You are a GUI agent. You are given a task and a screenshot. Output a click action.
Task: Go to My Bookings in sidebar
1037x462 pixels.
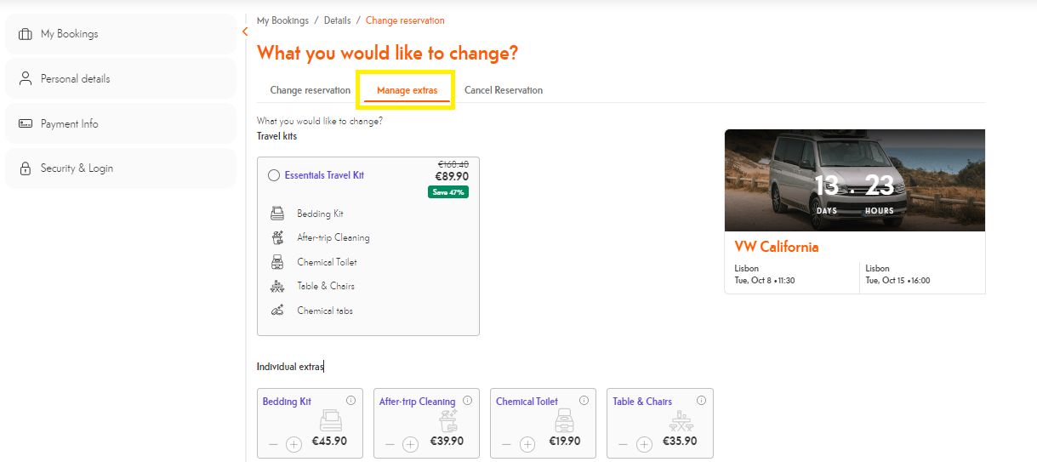coord(69,34)
